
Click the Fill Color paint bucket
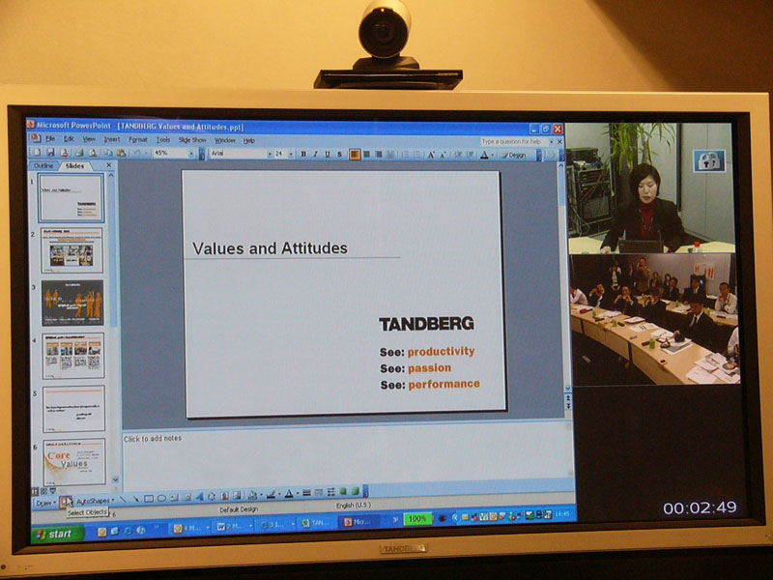[253, 495]
